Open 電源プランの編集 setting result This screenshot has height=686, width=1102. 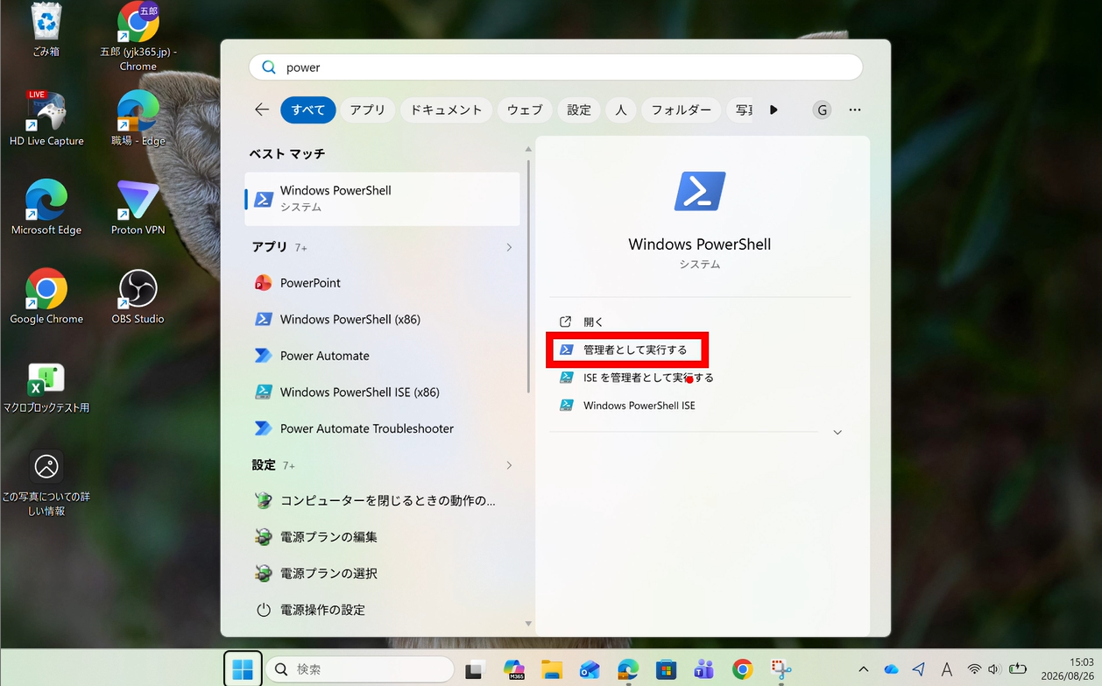coord(383,537)
